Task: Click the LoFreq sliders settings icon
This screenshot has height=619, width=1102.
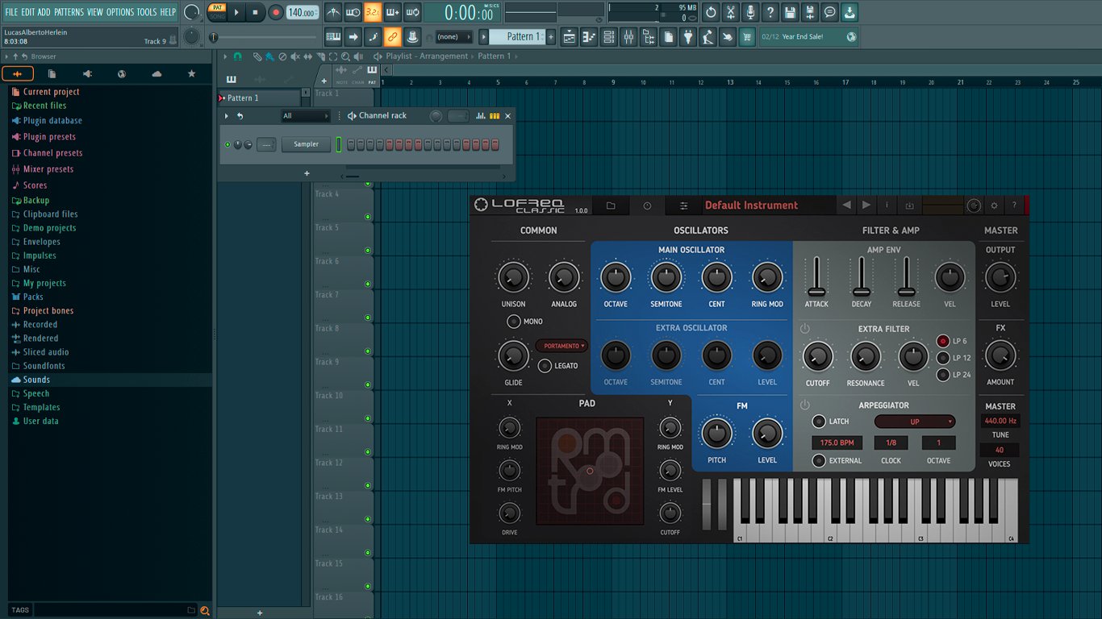Action: click(683, 206)
